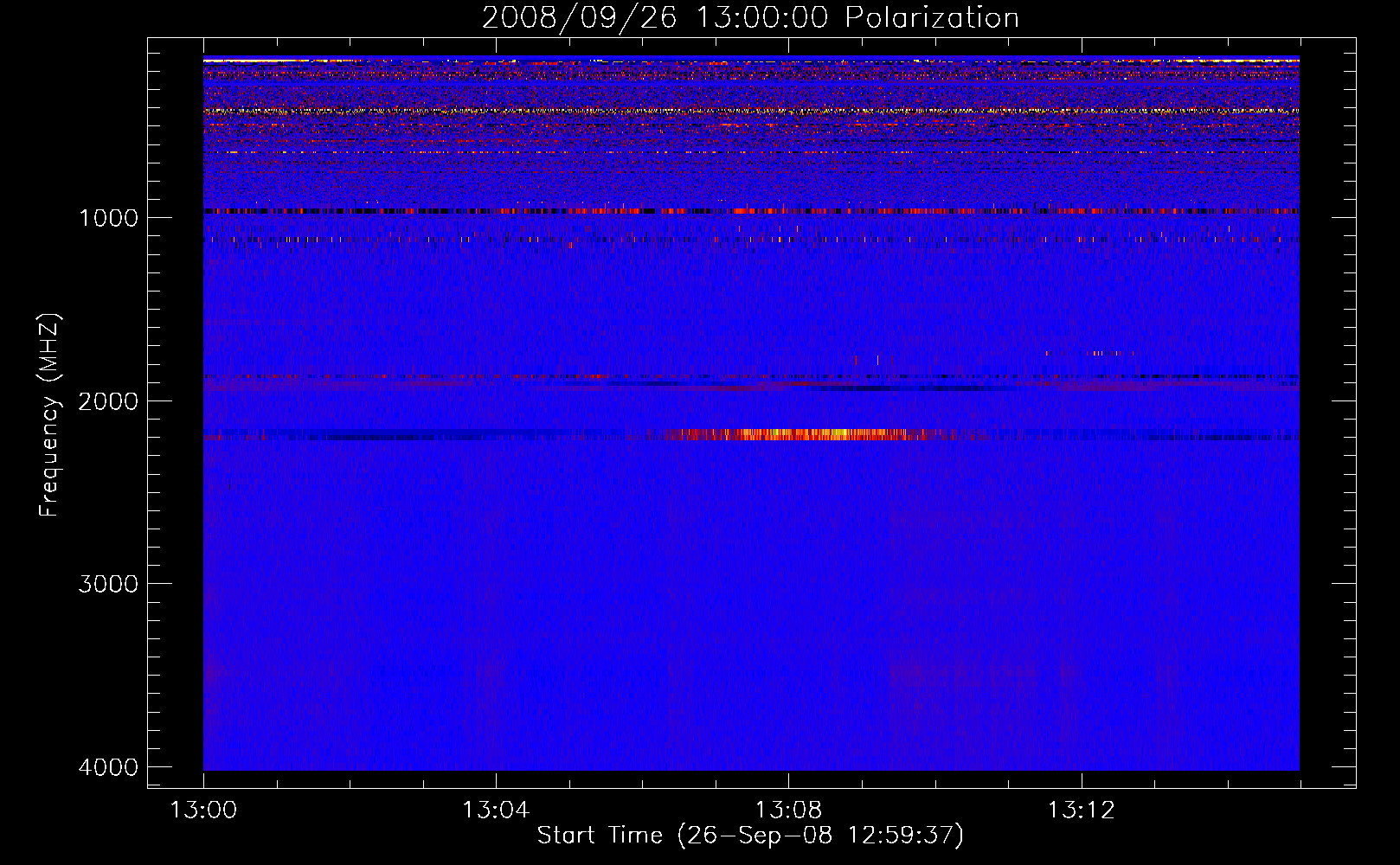This screenshot has height=865, width=1400.
Task: Click the 1000 frequency tick label
Action: (x=108, y=218)
